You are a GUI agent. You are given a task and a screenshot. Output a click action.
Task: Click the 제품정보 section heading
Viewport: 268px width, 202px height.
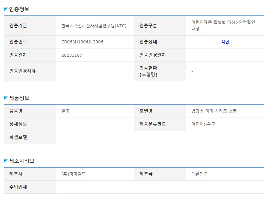pos(19,98)
